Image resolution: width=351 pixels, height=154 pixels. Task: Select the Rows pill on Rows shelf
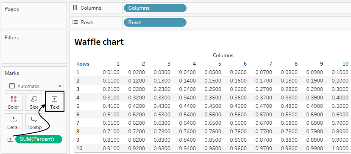tap(155, 22)
